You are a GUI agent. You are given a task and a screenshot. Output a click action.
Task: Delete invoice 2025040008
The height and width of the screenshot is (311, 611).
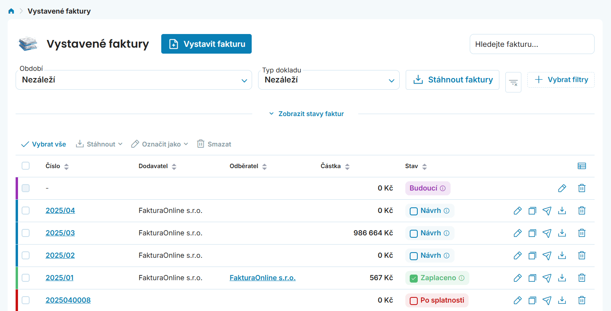pos(582,300)
